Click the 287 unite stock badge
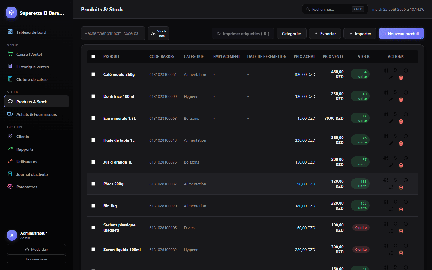 [x=360, y=118]
